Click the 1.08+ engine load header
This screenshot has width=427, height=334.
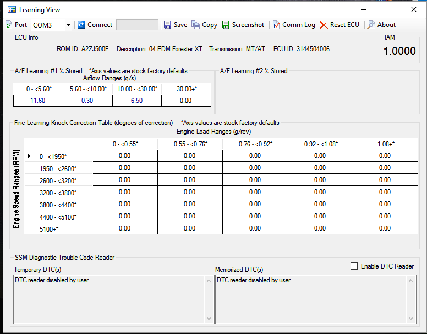[x=385, y=144]
